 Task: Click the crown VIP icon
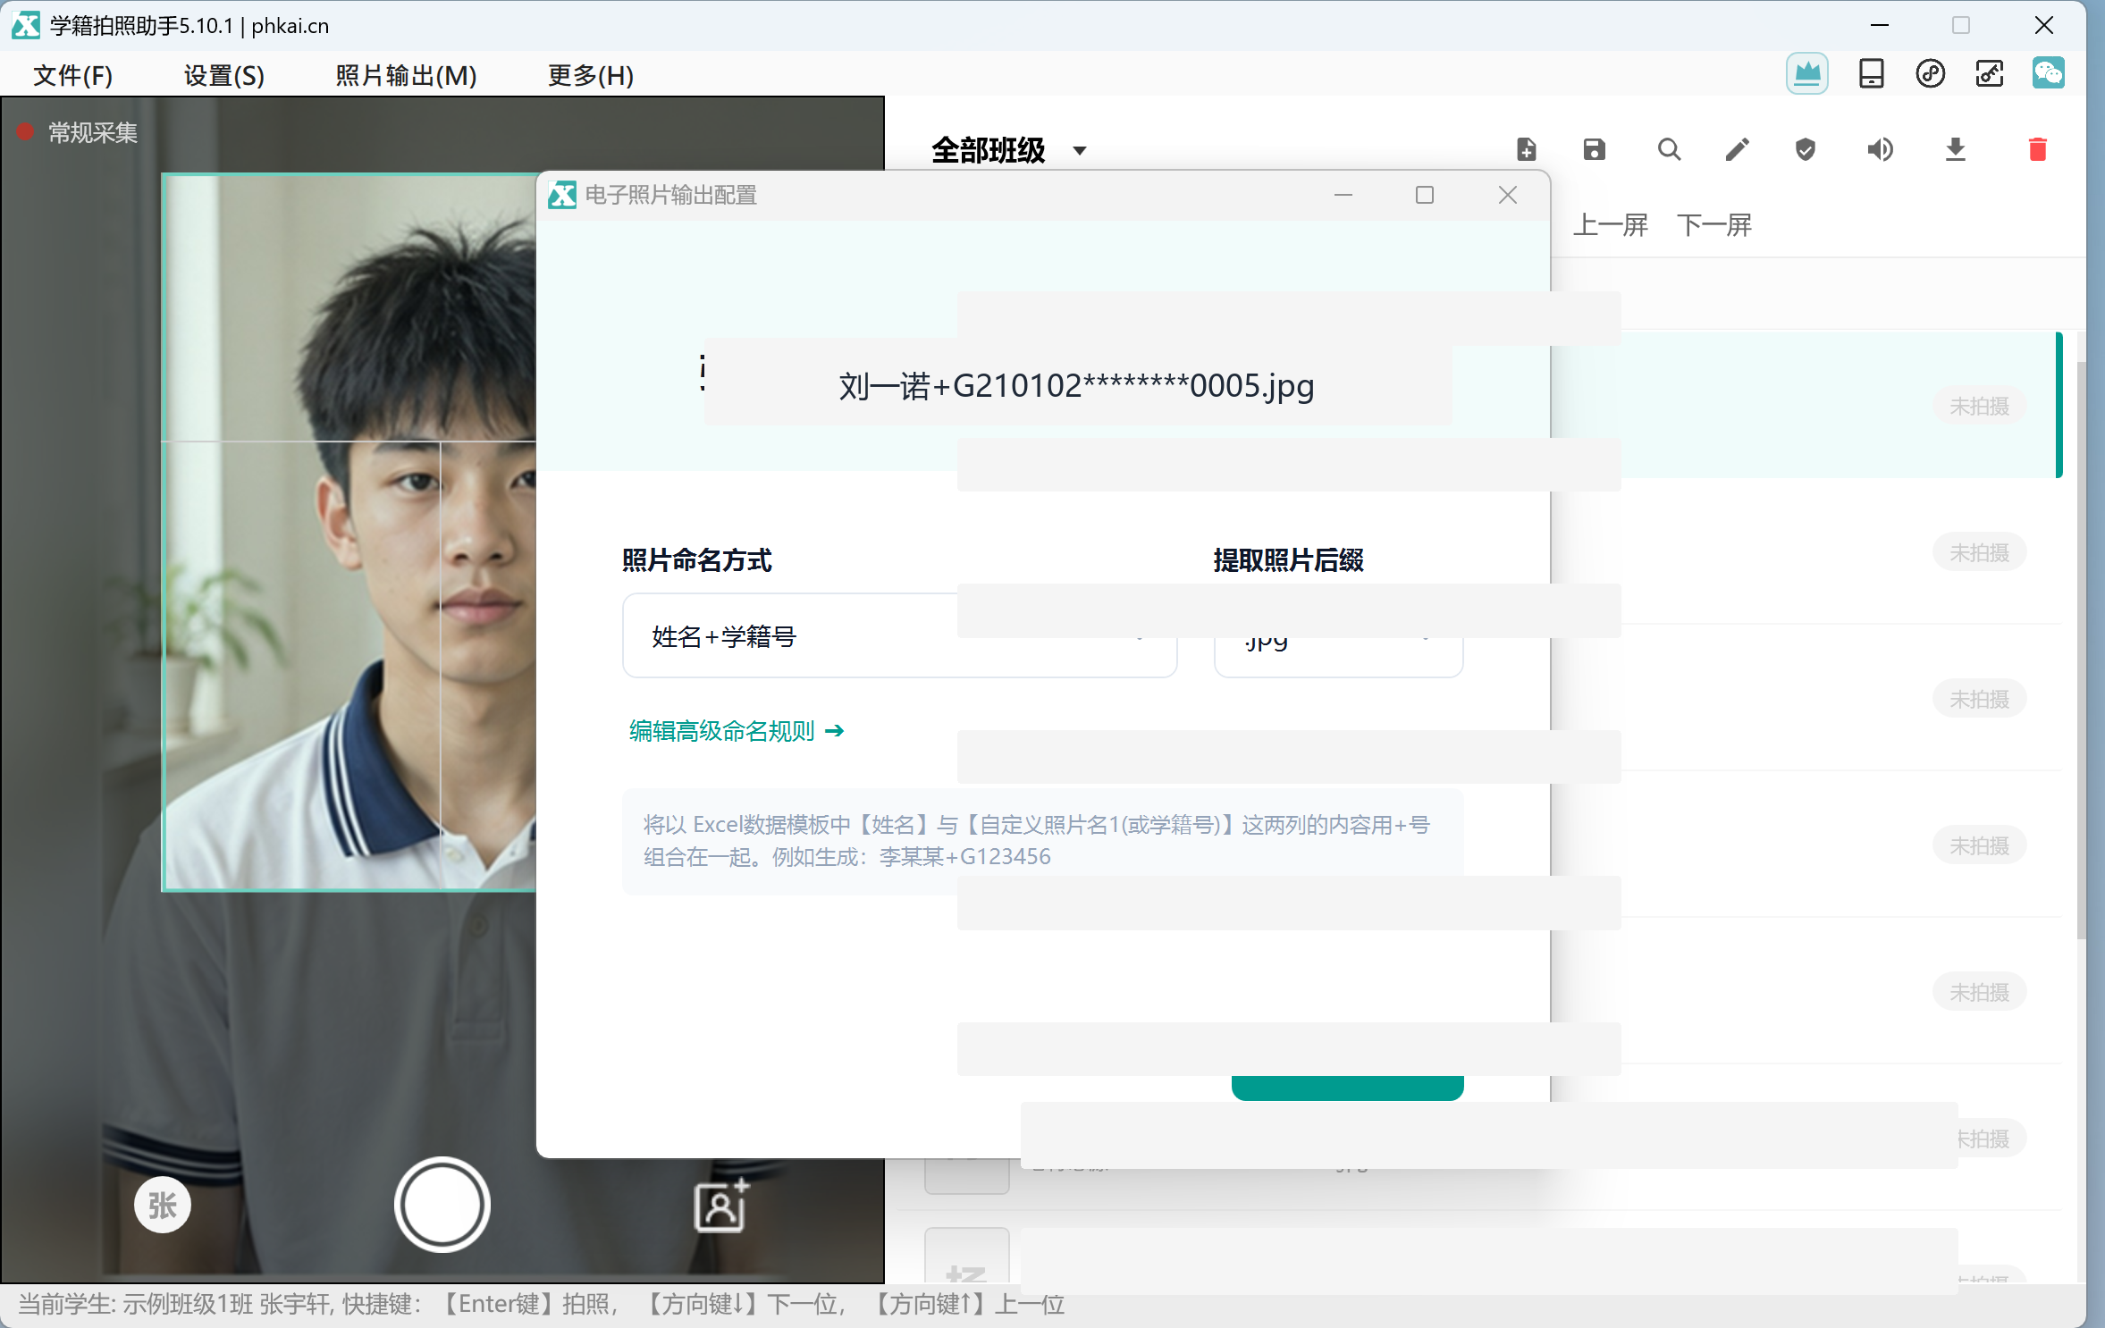click(1806, 73)
